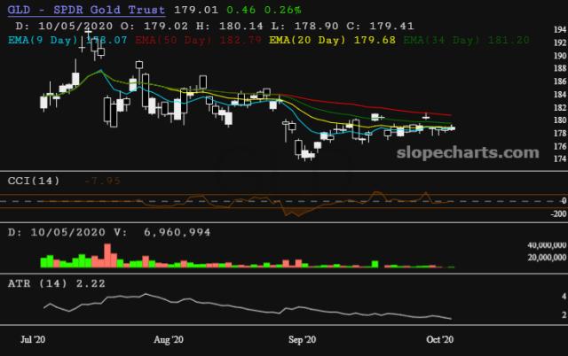
Task: Click the tallest red volume bar
Action: tap(107, 256)
